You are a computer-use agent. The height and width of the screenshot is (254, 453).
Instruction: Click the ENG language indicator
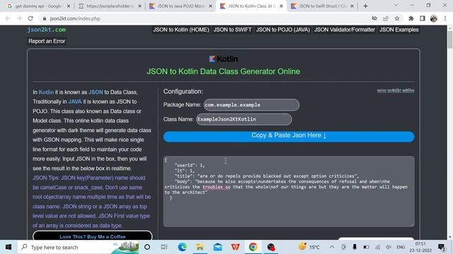tap(401, 247)
